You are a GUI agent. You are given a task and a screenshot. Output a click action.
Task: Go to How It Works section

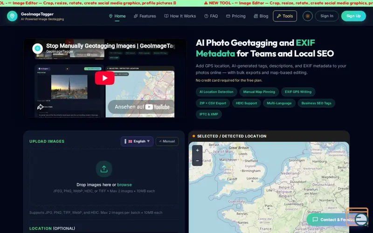pos(180,16)
